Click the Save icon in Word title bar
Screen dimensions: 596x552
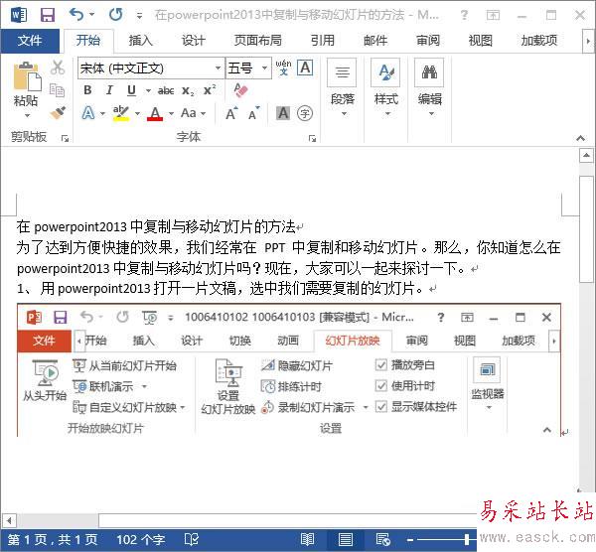[48, 15]
